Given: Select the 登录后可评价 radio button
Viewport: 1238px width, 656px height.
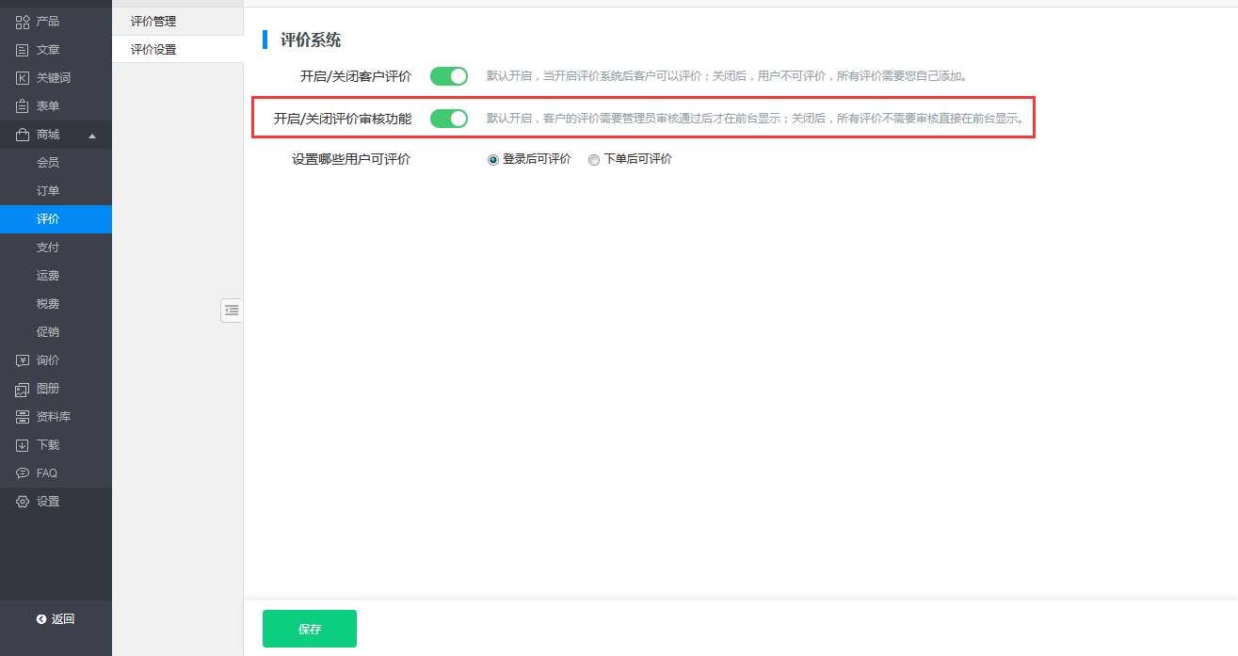Looking at the screenshot, I should pyautogui.click(x=493, y=160).
